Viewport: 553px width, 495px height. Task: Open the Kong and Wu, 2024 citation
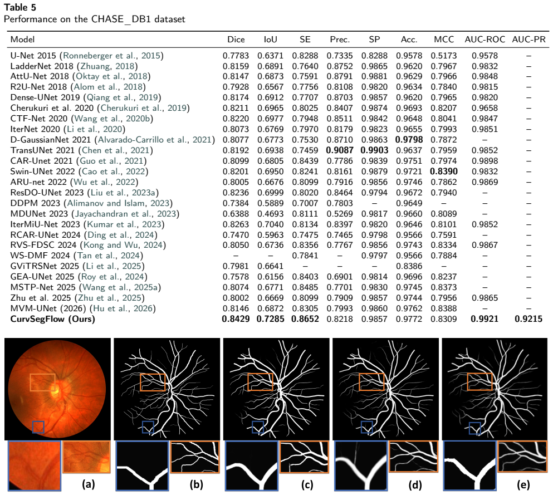tap(123, 245)
